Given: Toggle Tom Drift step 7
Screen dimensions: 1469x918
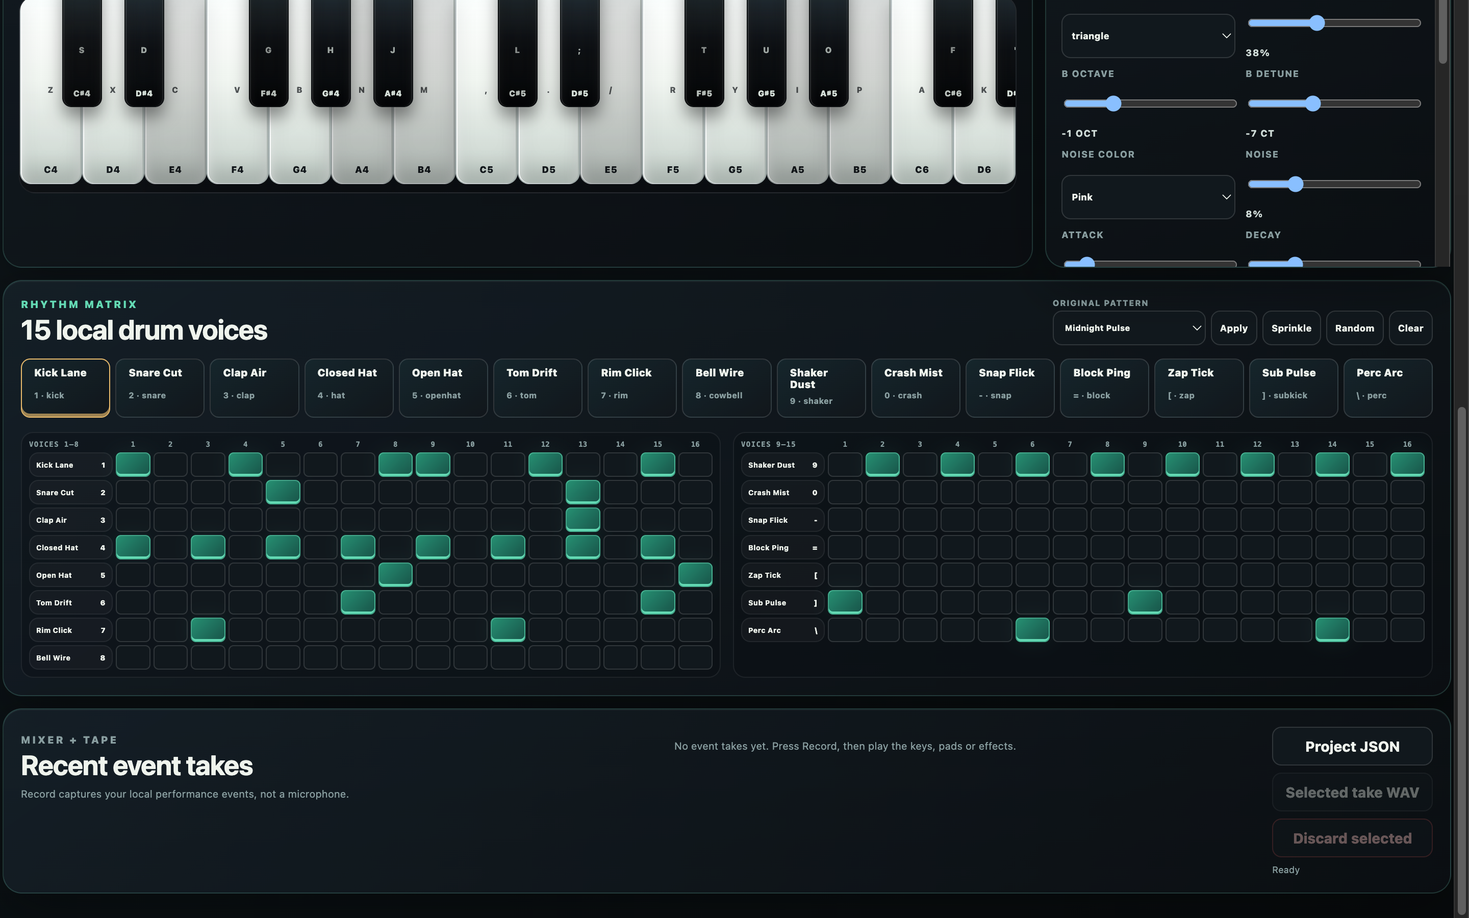Looking at the screenshot, I should (x=358, y=602).
